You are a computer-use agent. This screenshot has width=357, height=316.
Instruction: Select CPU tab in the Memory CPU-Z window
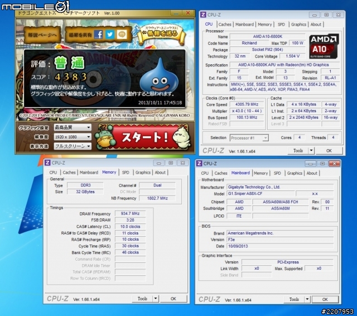(x=53, y=173)
